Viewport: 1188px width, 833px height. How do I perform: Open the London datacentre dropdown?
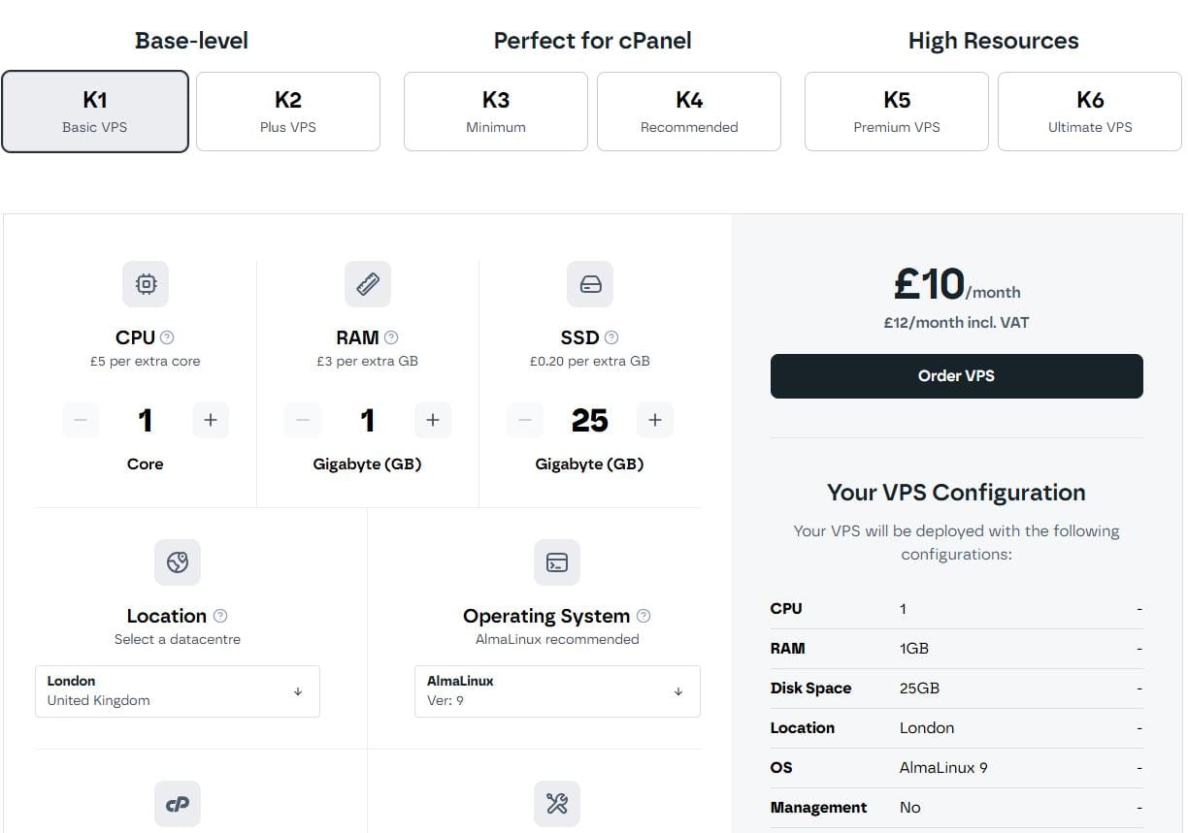coord(178,690)
